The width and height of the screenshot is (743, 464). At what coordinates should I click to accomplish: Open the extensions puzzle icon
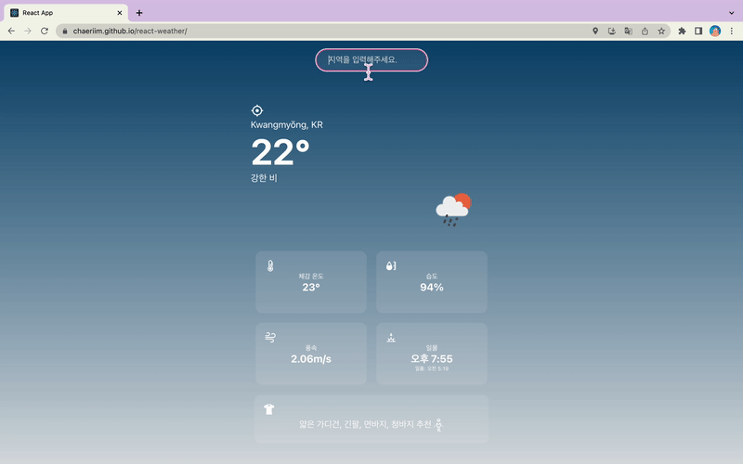click(682, 31)
